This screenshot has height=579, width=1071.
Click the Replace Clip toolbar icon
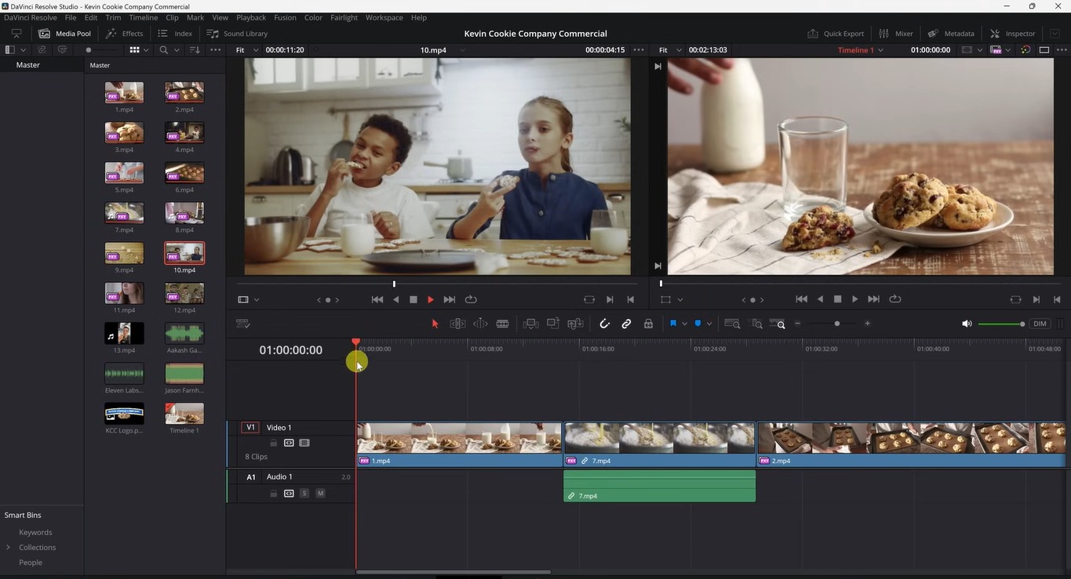tap(575, 324)
